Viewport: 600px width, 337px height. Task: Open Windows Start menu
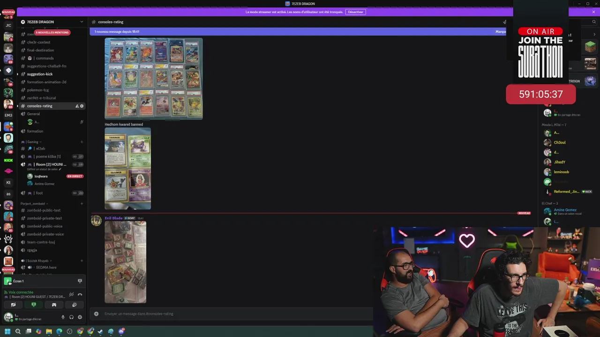point(7,331)
